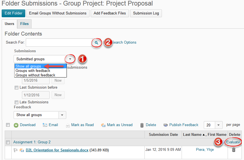Click trash icon in Piera, Ykje row
This screenshot has width=244, height=160.
(233, 150)
